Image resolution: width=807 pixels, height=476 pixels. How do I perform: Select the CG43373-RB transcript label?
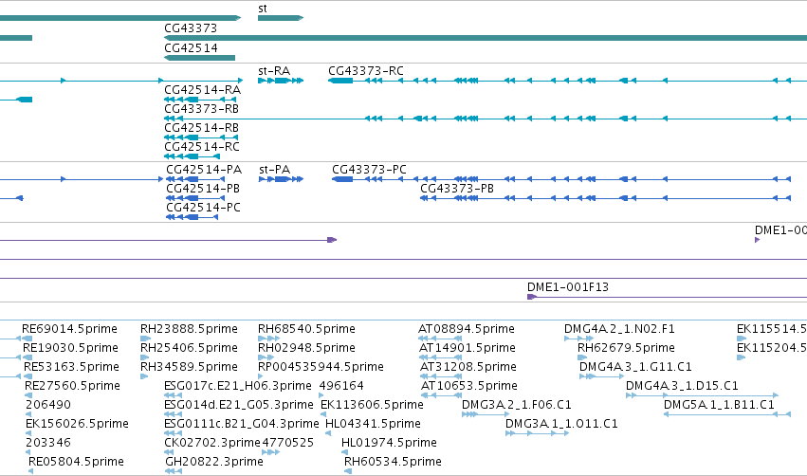tap(201, 109)
